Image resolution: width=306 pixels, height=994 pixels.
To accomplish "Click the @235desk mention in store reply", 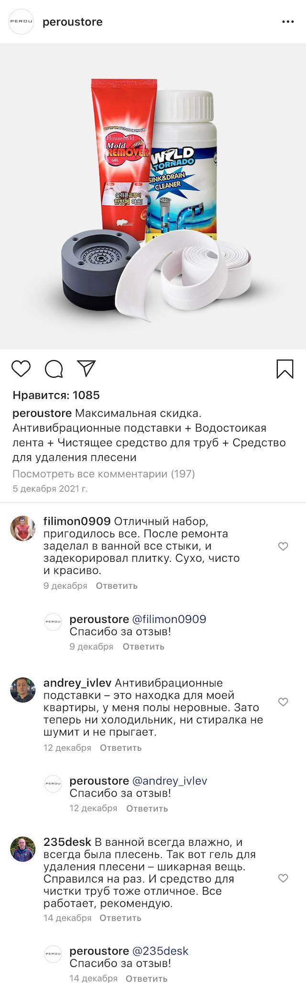I will 160,951.
